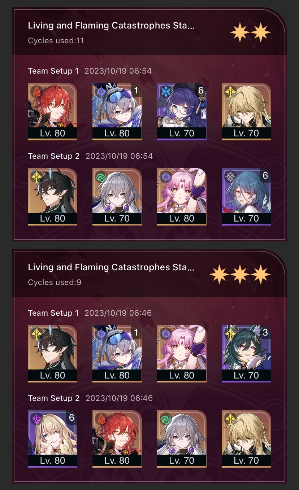Tap the eidolon 3 badge on Yukong
The height and width of the screenshot is (490, 299).
tap(265, 332)
